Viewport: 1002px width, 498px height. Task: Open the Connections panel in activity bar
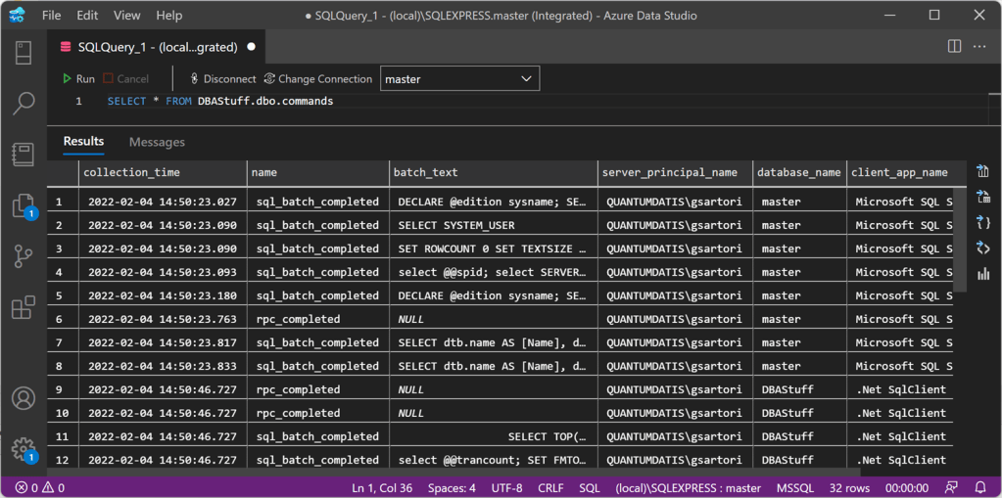24,52
